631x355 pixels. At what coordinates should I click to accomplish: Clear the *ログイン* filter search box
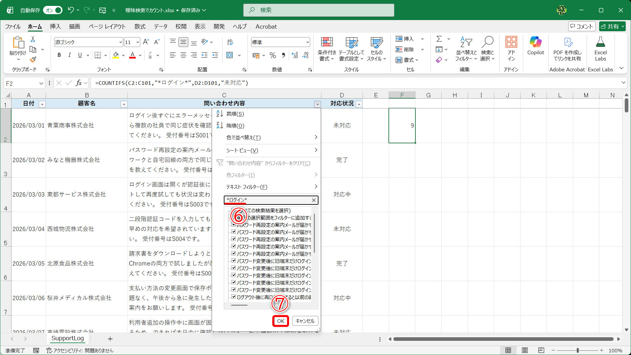point(313,200)
